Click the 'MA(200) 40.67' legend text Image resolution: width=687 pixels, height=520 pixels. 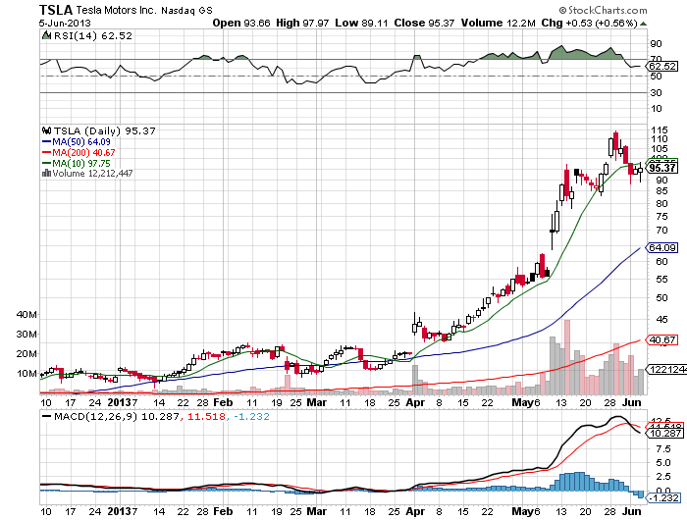click(x=83, y=152)
